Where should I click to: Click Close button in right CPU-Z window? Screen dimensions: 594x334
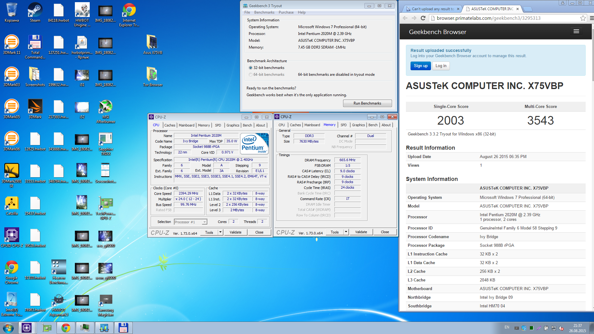coord(385,232)
